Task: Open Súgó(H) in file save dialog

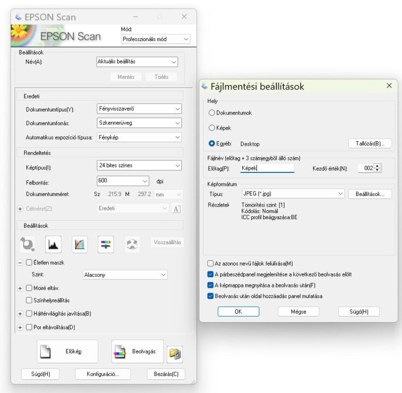Action: tap(359, 312)
